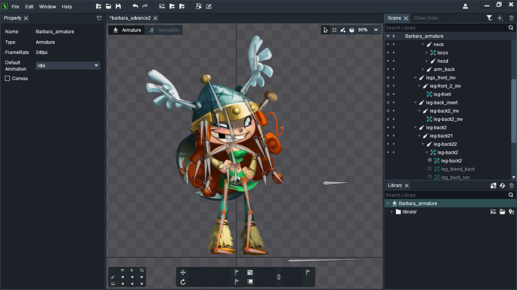Redo with the forward arrow icon
Screen dimensions: 517x290
pyautogui.click(x=145, y=6)
